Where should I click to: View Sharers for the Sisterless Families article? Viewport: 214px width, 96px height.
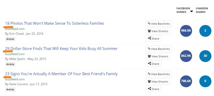[158, 31]
